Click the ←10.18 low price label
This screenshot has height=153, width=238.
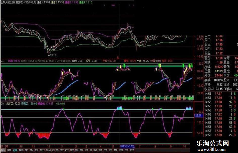(x=52, y=55)
